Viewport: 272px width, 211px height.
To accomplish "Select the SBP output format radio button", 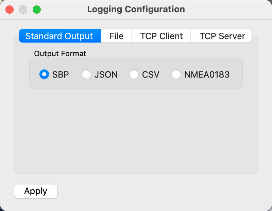I will coord(44,74).
